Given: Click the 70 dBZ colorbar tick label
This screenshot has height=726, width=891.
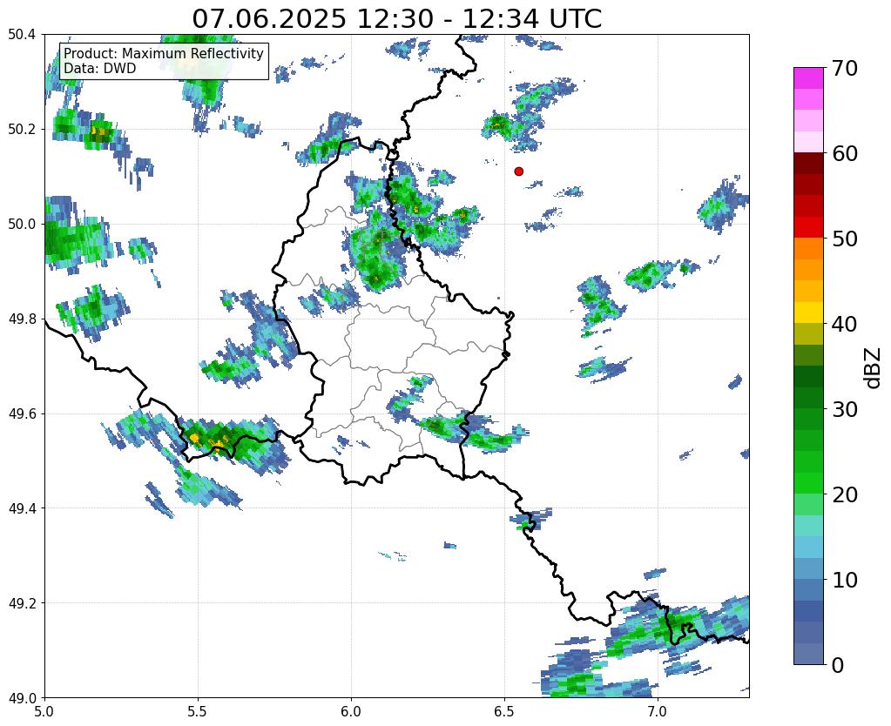Looking at the screenshot, I should (x=843, y=68).
